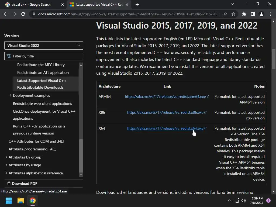Expand the Deployment examples tree node

click(11, 95)
